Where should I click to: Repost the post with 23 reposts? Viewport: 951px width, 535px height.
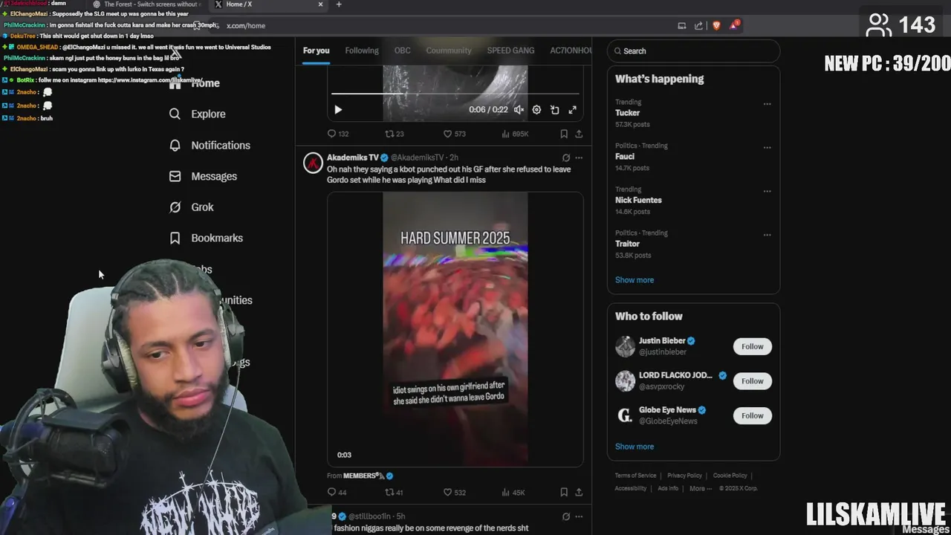coord(395,134)
